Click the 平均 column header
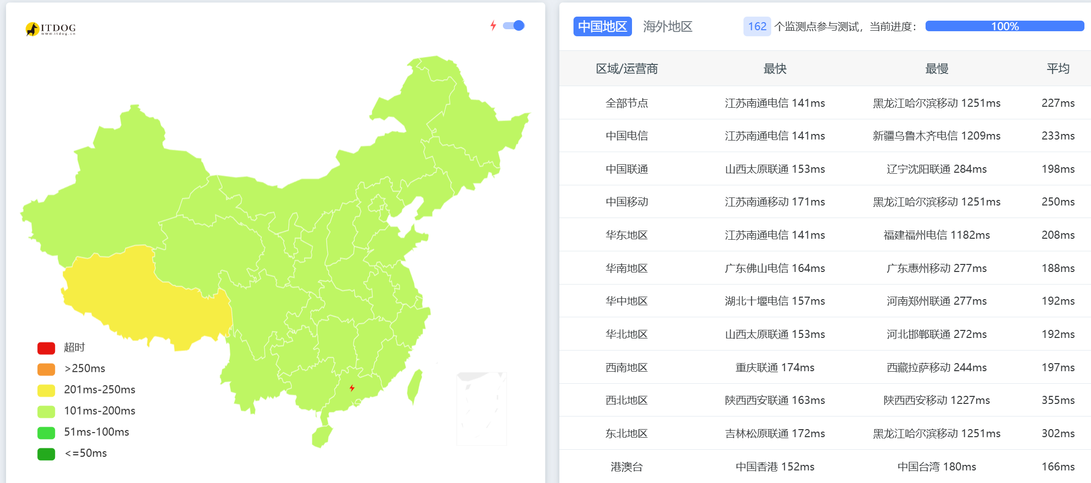The width and height of the screenshot is (1091, 483). coord(1058,69)
